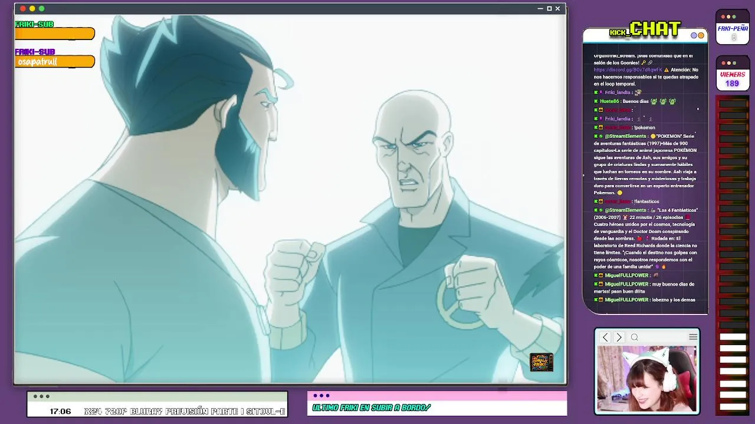
Task: Click the yellow dot on video titlebar
Action: click(x=32, y=9)
